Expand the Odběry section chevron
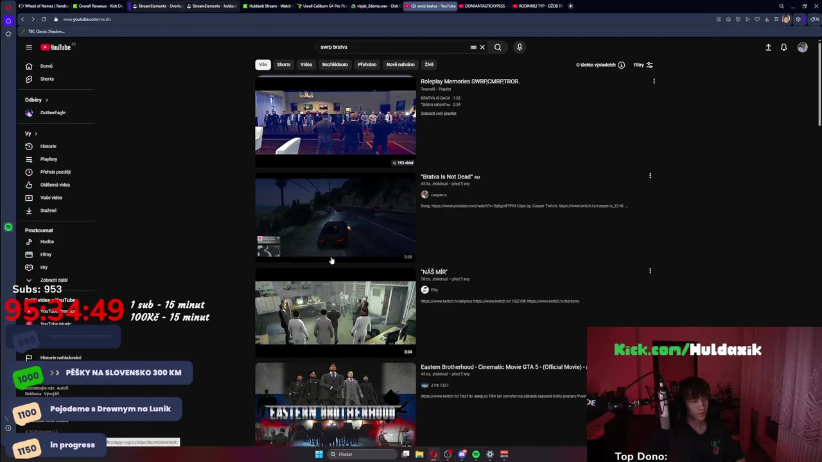 coord(46,100)
